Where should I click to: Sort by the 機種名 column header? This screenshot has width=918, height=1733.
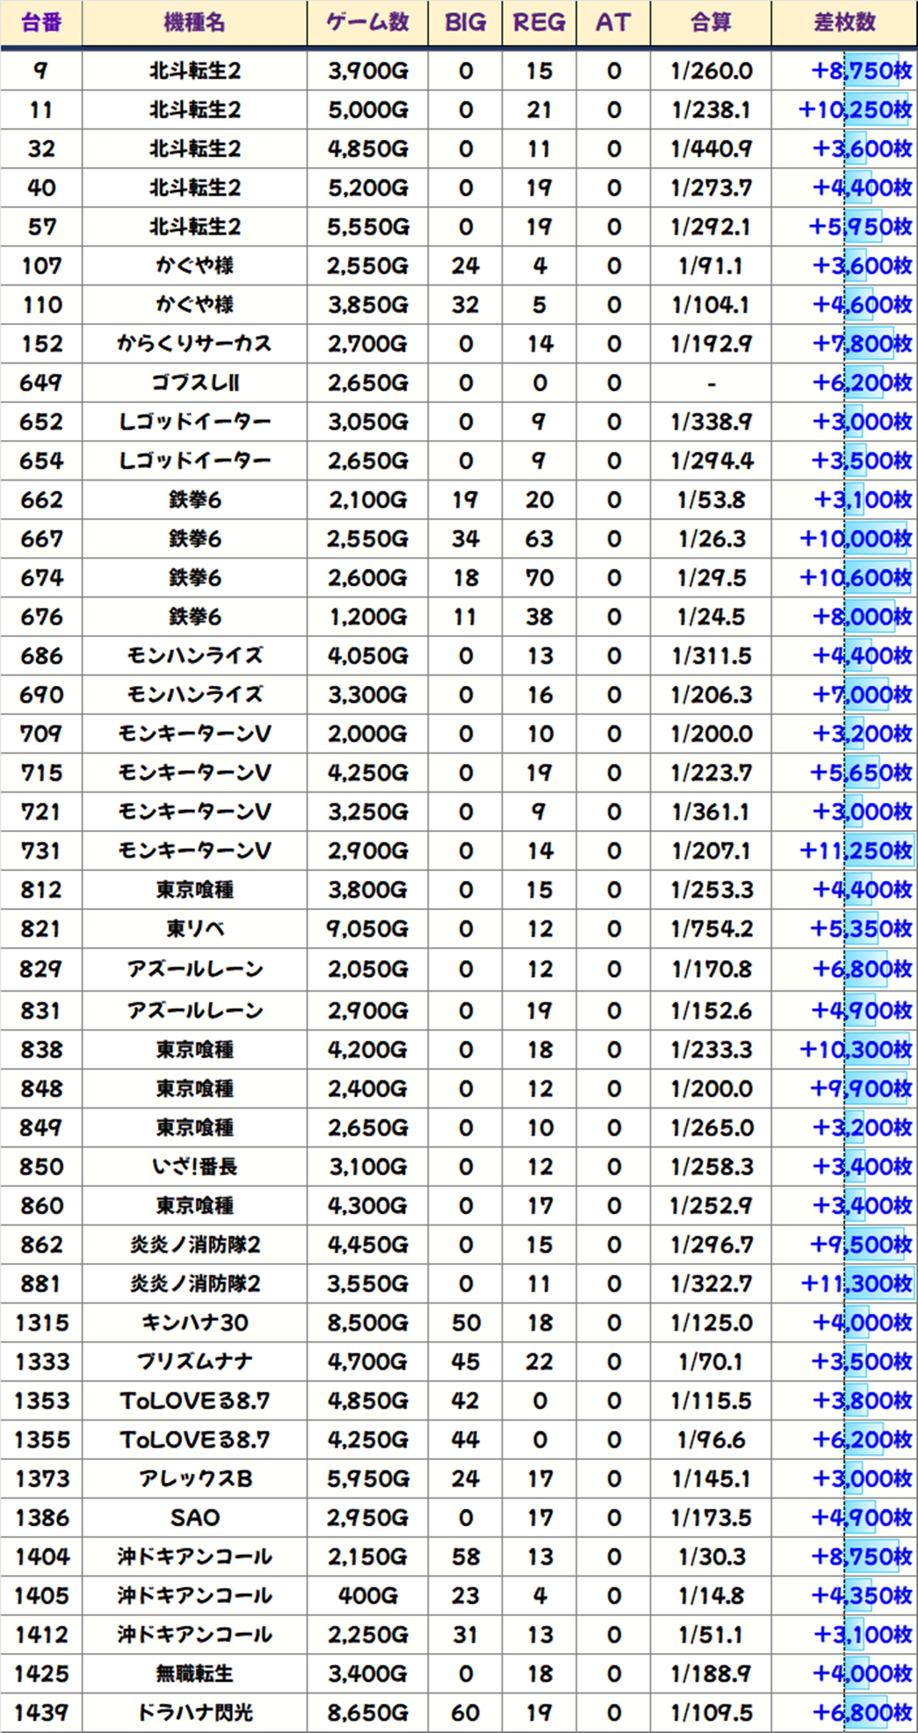pyautogui.click(x=194, y=23)
